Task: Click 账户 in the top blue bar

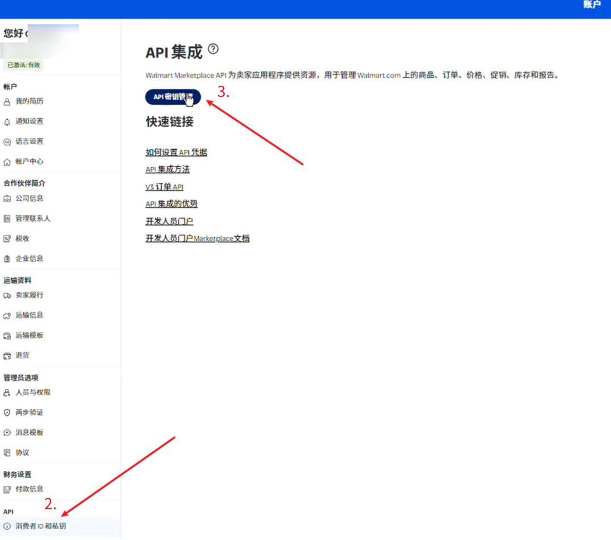Action: [592, 5]
